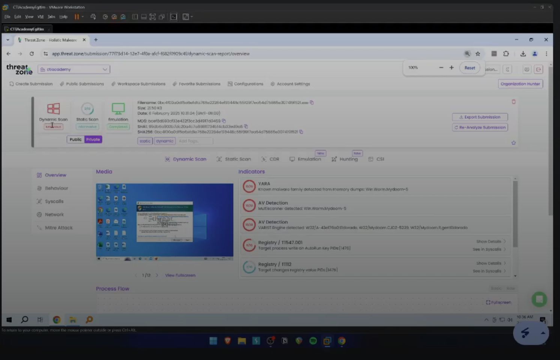Copy the SHA256 hash value

pos(301,132)
